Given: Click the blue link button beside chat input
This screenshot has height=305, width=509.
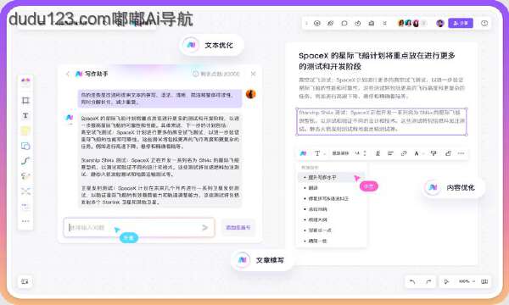Looking at the screenshot, I should tap(238, 228).
